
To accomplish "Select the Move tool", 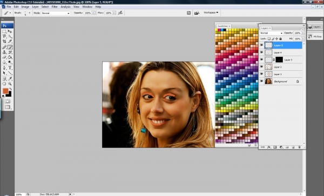I will [x=10, y=31].
